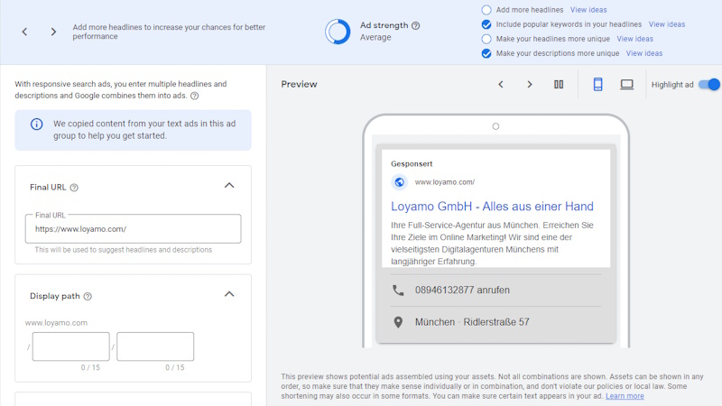This screenshot has width=722, height=406.
Task: Click the Final URL section heading
Action: click(x=48, y=188)
